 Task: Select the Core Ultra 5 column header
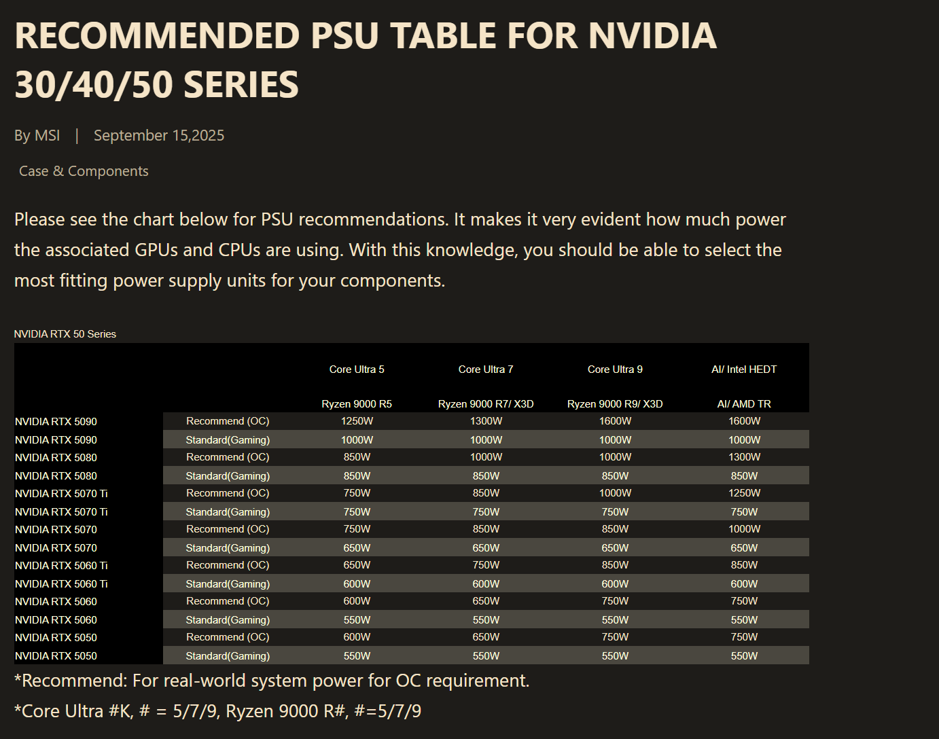[x=357, y=369]
